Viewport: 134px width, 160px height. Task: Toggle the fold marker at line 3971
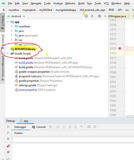[125, 30]
